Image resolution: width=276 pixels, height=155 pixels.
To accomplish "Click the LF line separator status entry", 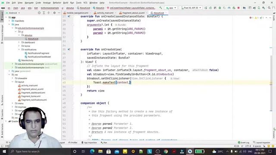I will click(x=242, y=146).
